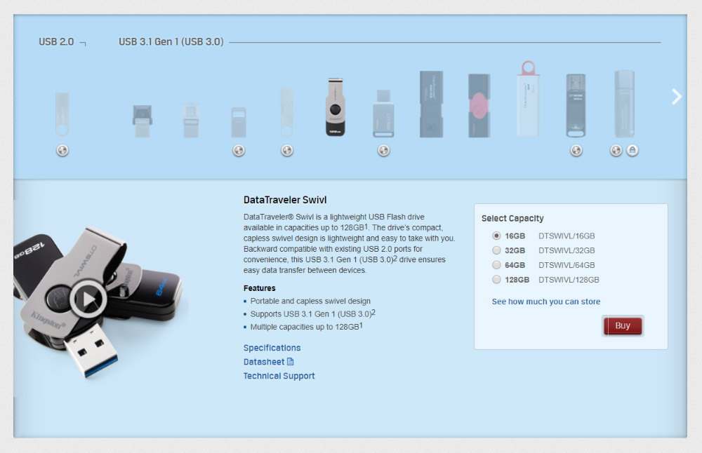This screenshot has width=702, height=453.
Task: Select first drive under USB 3.1 Gen 1
Action: (x=143, y=121)
